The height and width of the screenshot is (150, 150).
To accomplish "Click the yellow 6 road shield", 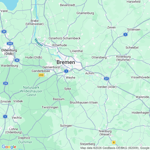I will coord(114,142).
